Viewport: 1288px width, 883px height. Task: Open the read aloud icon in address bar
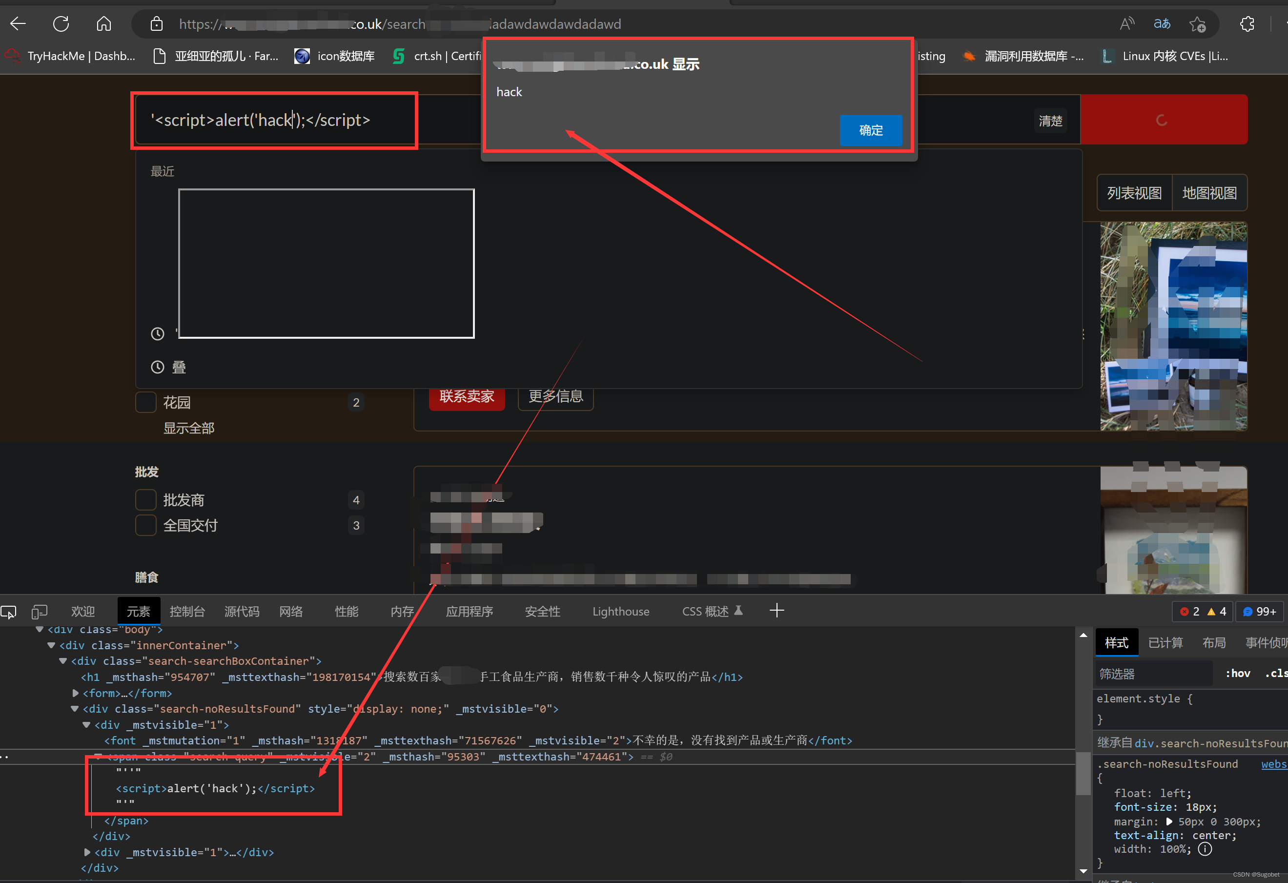click(1127, 24)
